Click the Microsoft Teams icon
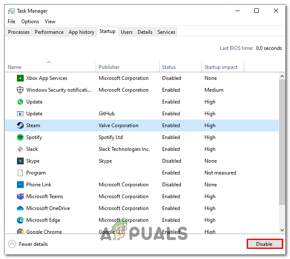This screenshot has height=259, width=290. (x=20, y=196)
